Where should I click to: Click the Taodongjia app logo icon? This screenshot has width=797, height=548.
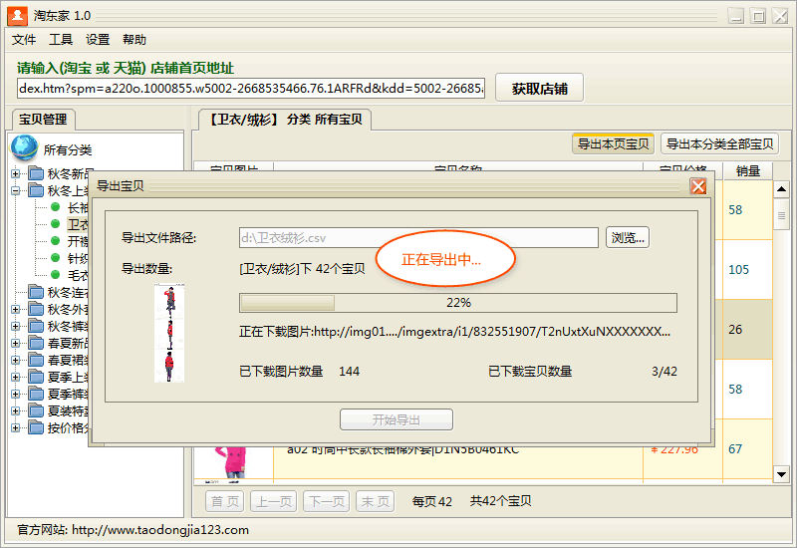click(17, 15)
